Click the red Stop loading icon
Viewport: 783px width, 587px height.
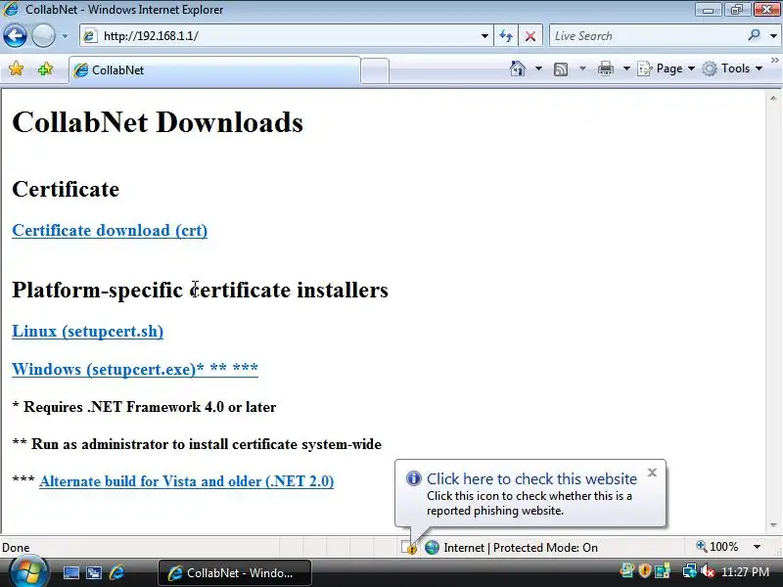point(530,36)
